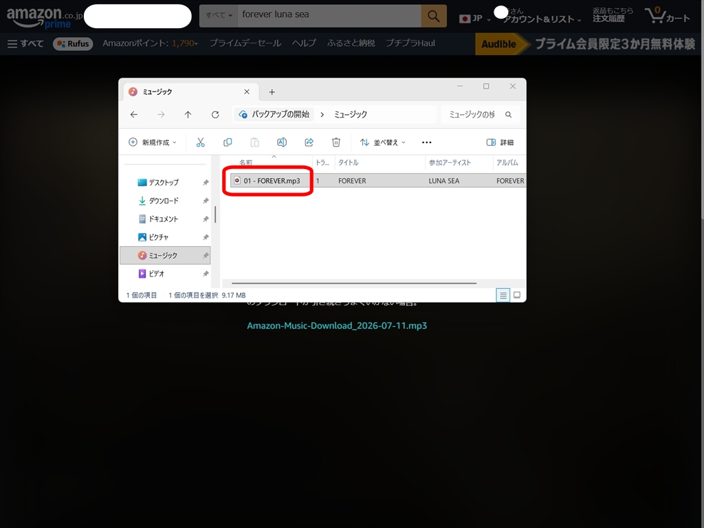Click the Cut scissors icon in Explorer
The image size is (704, 528).
200,142
